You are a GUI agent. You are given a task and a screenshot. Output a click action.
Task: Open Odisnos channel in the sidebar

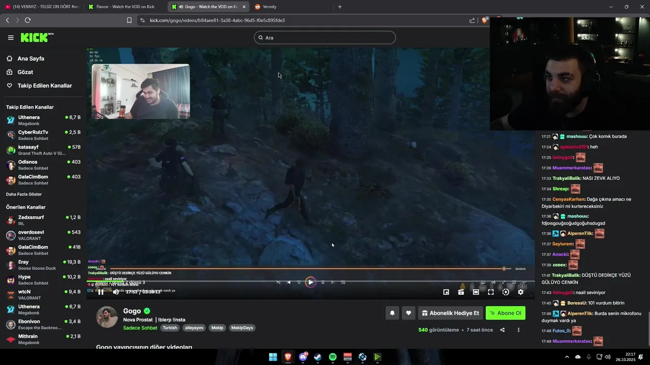pos(43,165)
